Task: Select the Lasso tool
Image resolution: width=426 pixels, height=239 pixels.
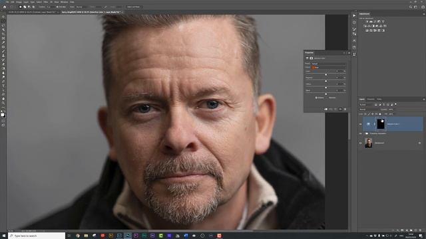Action: point(3,25)
